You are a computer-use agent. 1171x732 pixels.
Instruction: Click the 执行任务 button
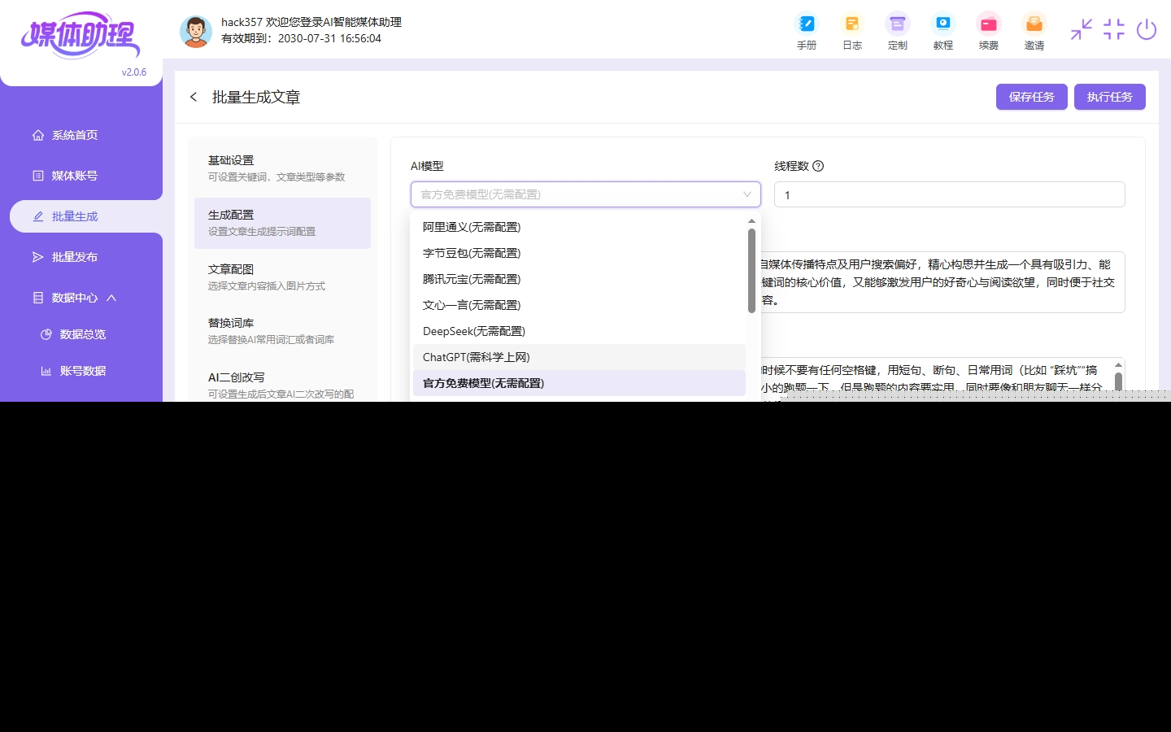click(x=1109, y=97)
